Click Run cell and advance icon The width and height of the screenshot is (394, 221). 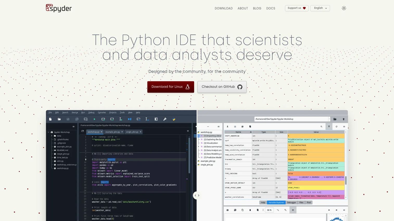coord(112,119)
